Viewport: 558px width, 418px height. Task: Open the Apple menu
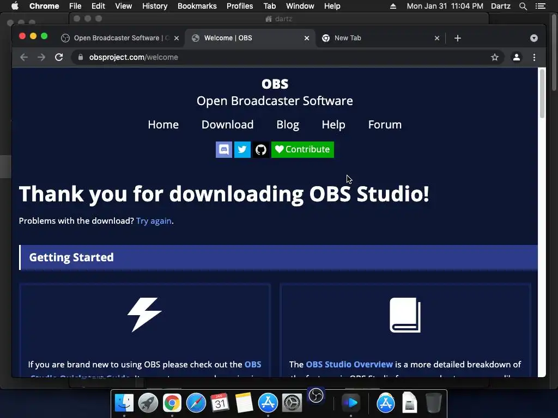click(15, 6)
